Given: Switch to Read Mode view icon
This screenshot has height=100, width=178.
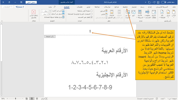Looking at the screenshot, I should [x=37, y=99].
